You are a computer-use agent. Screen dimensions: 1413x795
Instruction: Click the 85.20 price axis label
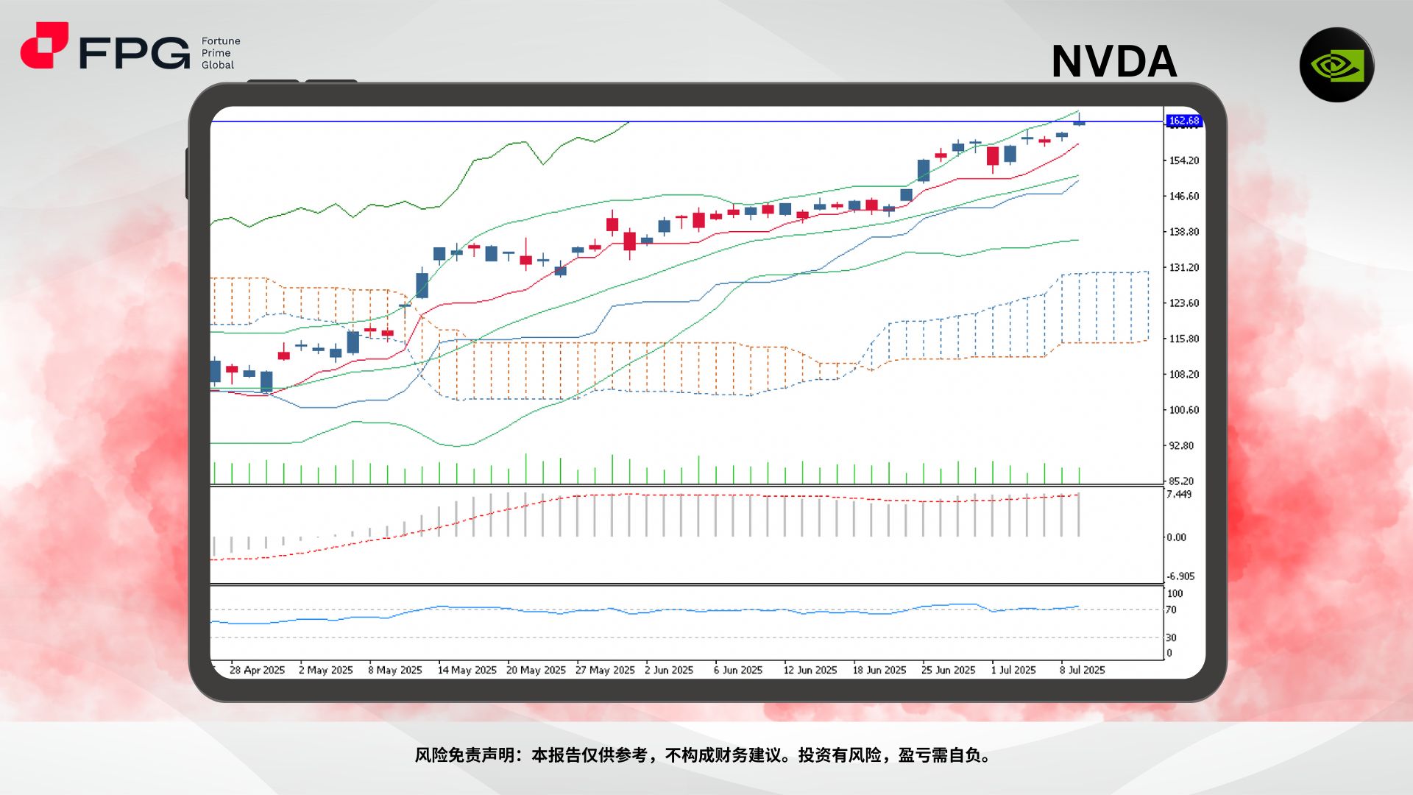[x=1181, y=481]
